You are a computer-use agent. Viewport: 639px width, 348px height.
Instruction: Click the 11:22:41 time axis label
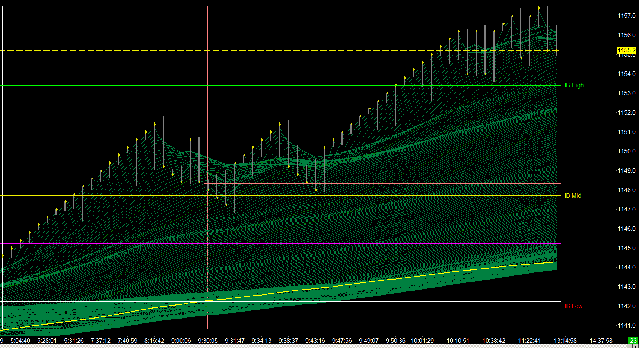coord(530,341)
